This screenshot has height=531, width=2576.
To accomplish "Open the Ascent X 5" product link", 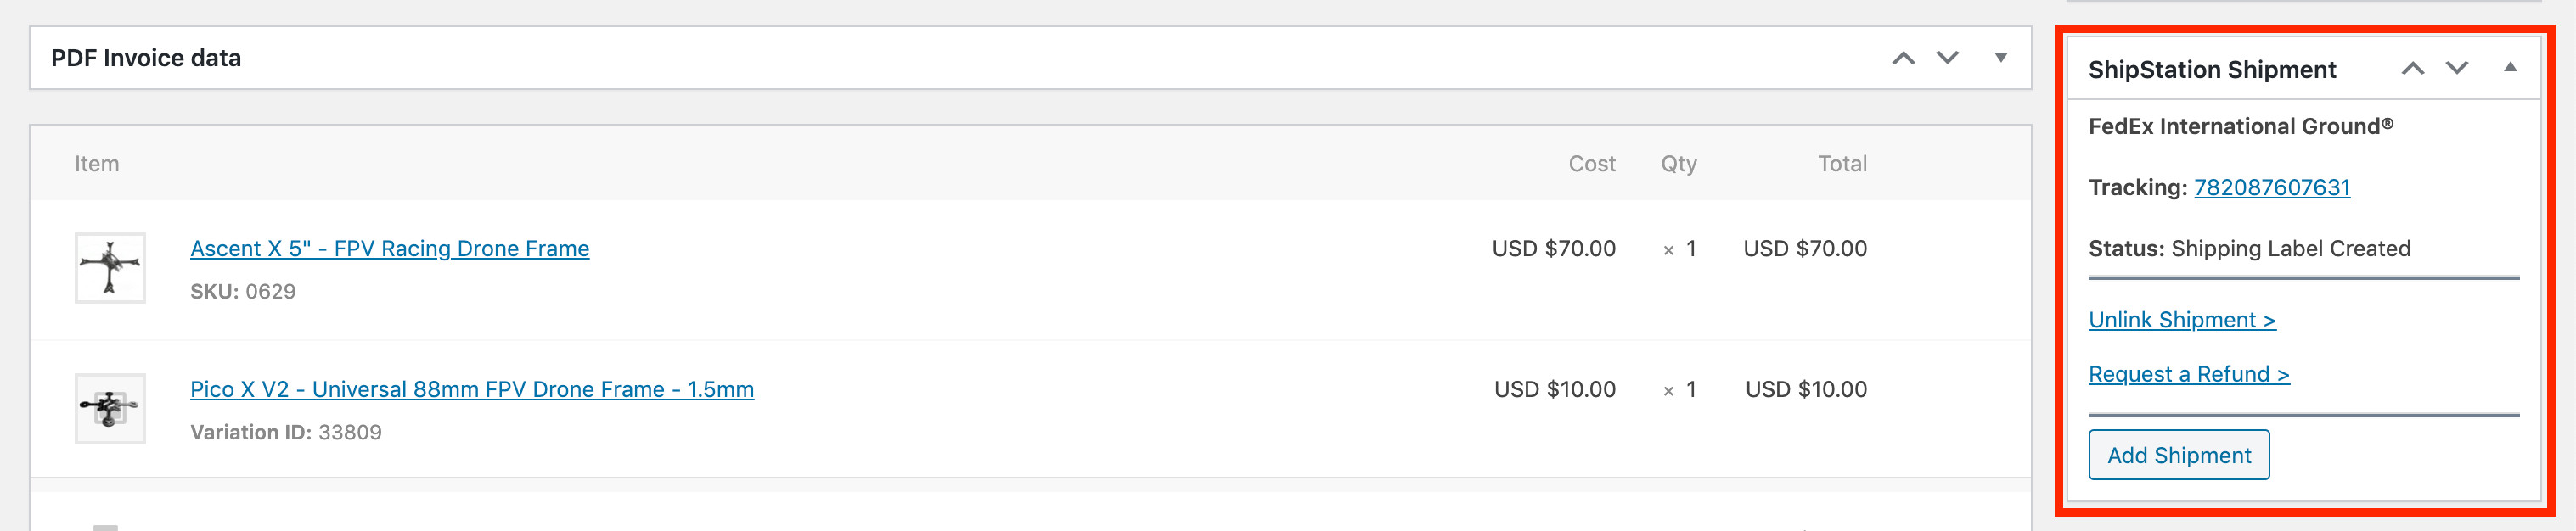I will tap(389, 249).
